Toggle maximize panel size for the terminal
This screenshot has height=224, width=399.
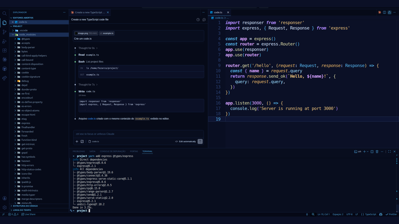(x=389, y=152)
